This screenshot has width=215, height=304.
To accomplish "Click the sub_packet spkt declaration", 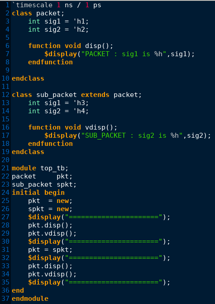I will pos(44,184).
